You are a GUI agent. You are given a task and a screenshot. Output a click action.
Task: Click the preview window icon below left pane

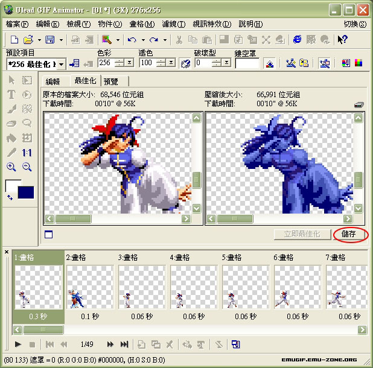coord(48,235)
